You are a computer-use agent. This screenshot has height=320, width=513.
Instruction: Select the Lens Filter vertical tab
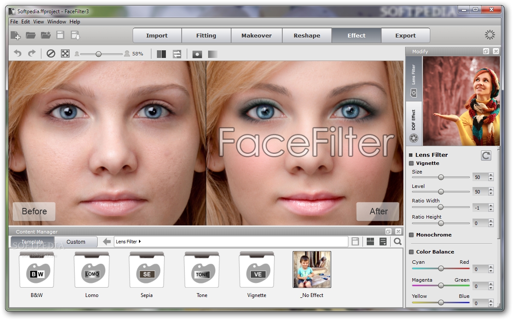coord(414,79)
